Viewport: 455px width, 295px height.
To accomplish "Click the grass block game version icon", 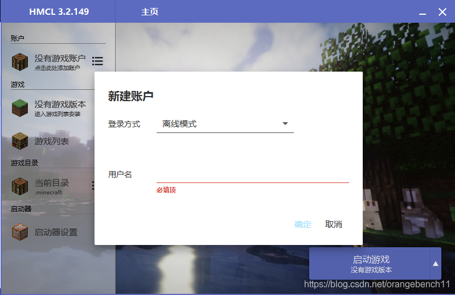I will coord(20,108).
